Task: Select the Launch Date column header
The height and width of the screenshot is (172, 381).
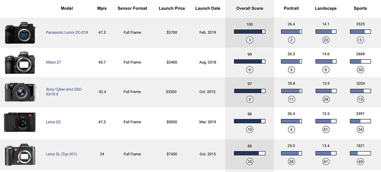Action: pos(208,9)
